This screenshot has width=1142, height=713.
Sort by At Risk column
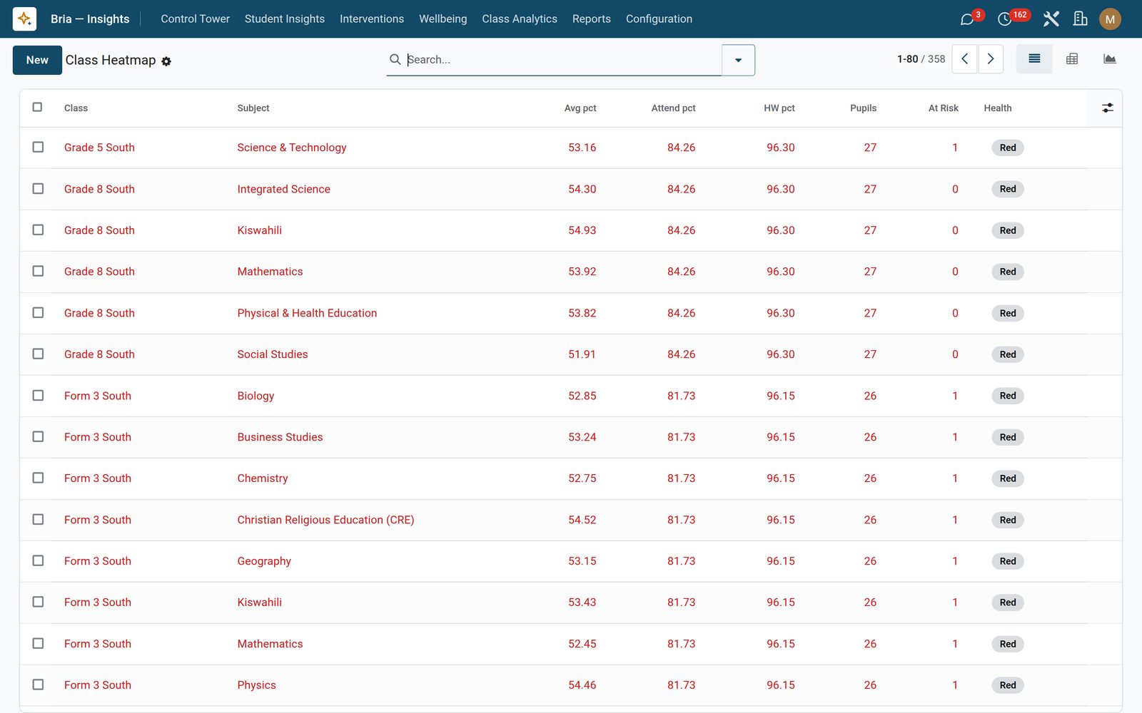(943, 108)
